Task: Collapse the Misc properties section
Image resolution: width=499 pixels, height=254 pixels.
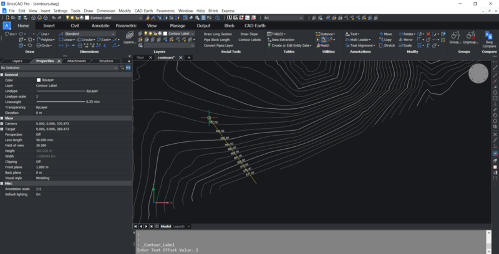Action: (x=2, y=183)
